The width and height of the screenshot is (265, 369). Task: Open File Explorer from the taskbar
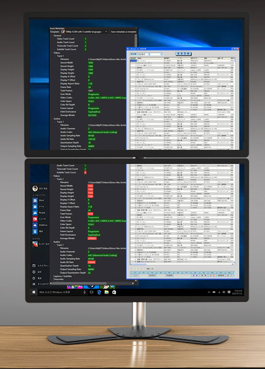pos(107,292)
